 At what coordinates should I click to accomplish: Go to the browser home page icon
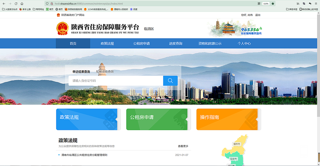pyautogui.click(x=22, y=4)
